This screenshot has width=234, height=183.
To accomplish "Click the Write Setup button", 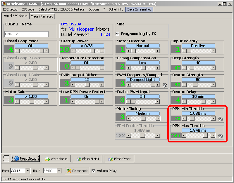I will click(56, 159).
